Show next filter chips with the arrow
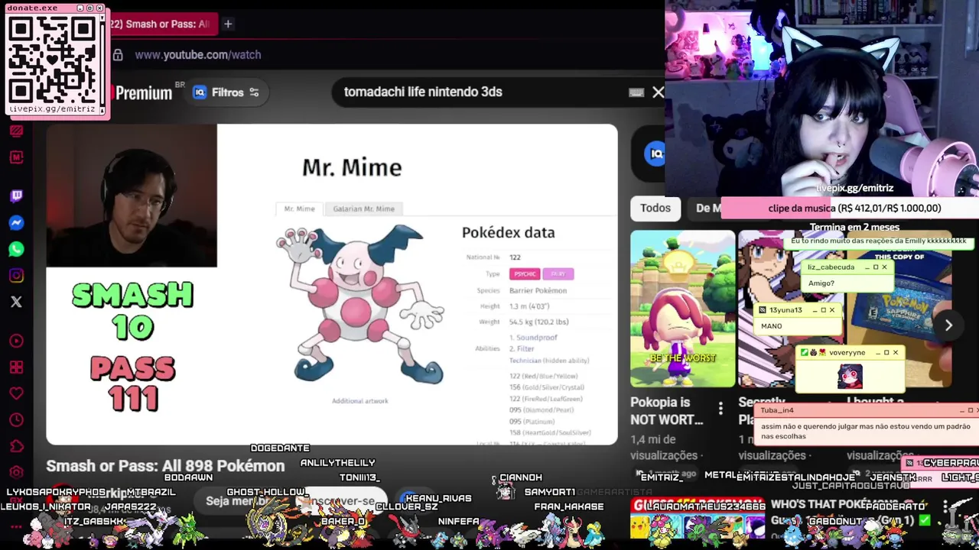 948,325
